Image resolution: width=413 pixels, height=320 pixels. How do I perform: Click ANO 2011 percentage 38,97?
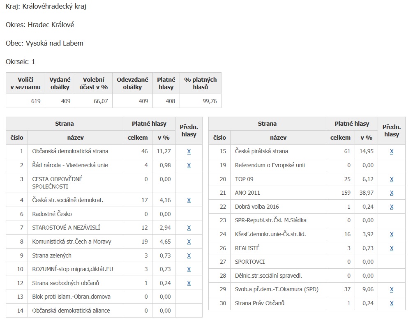click(367, 193)
